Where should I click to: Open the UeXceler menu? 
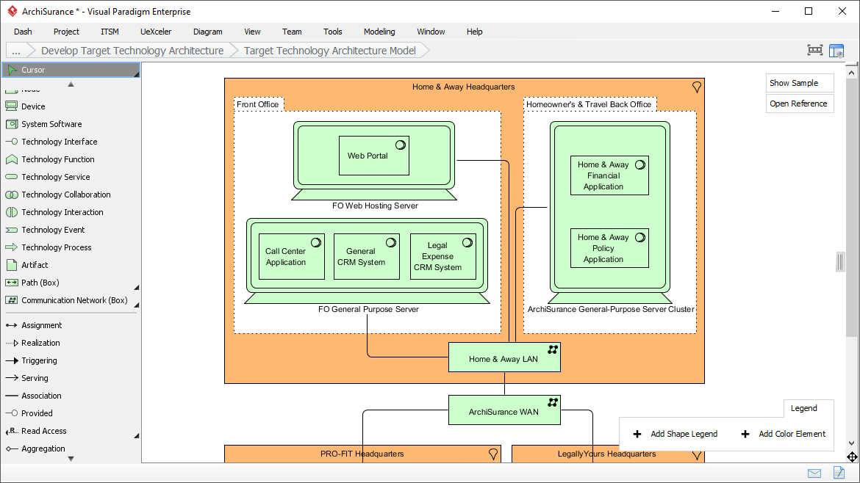tap(156, 32)
